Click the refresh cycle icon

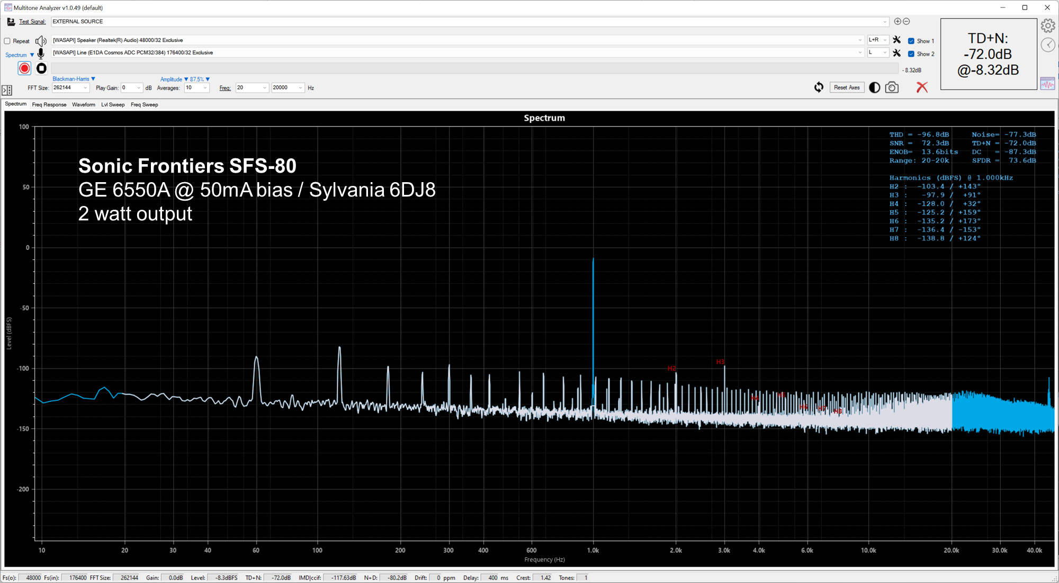click(x=819, y=87)
